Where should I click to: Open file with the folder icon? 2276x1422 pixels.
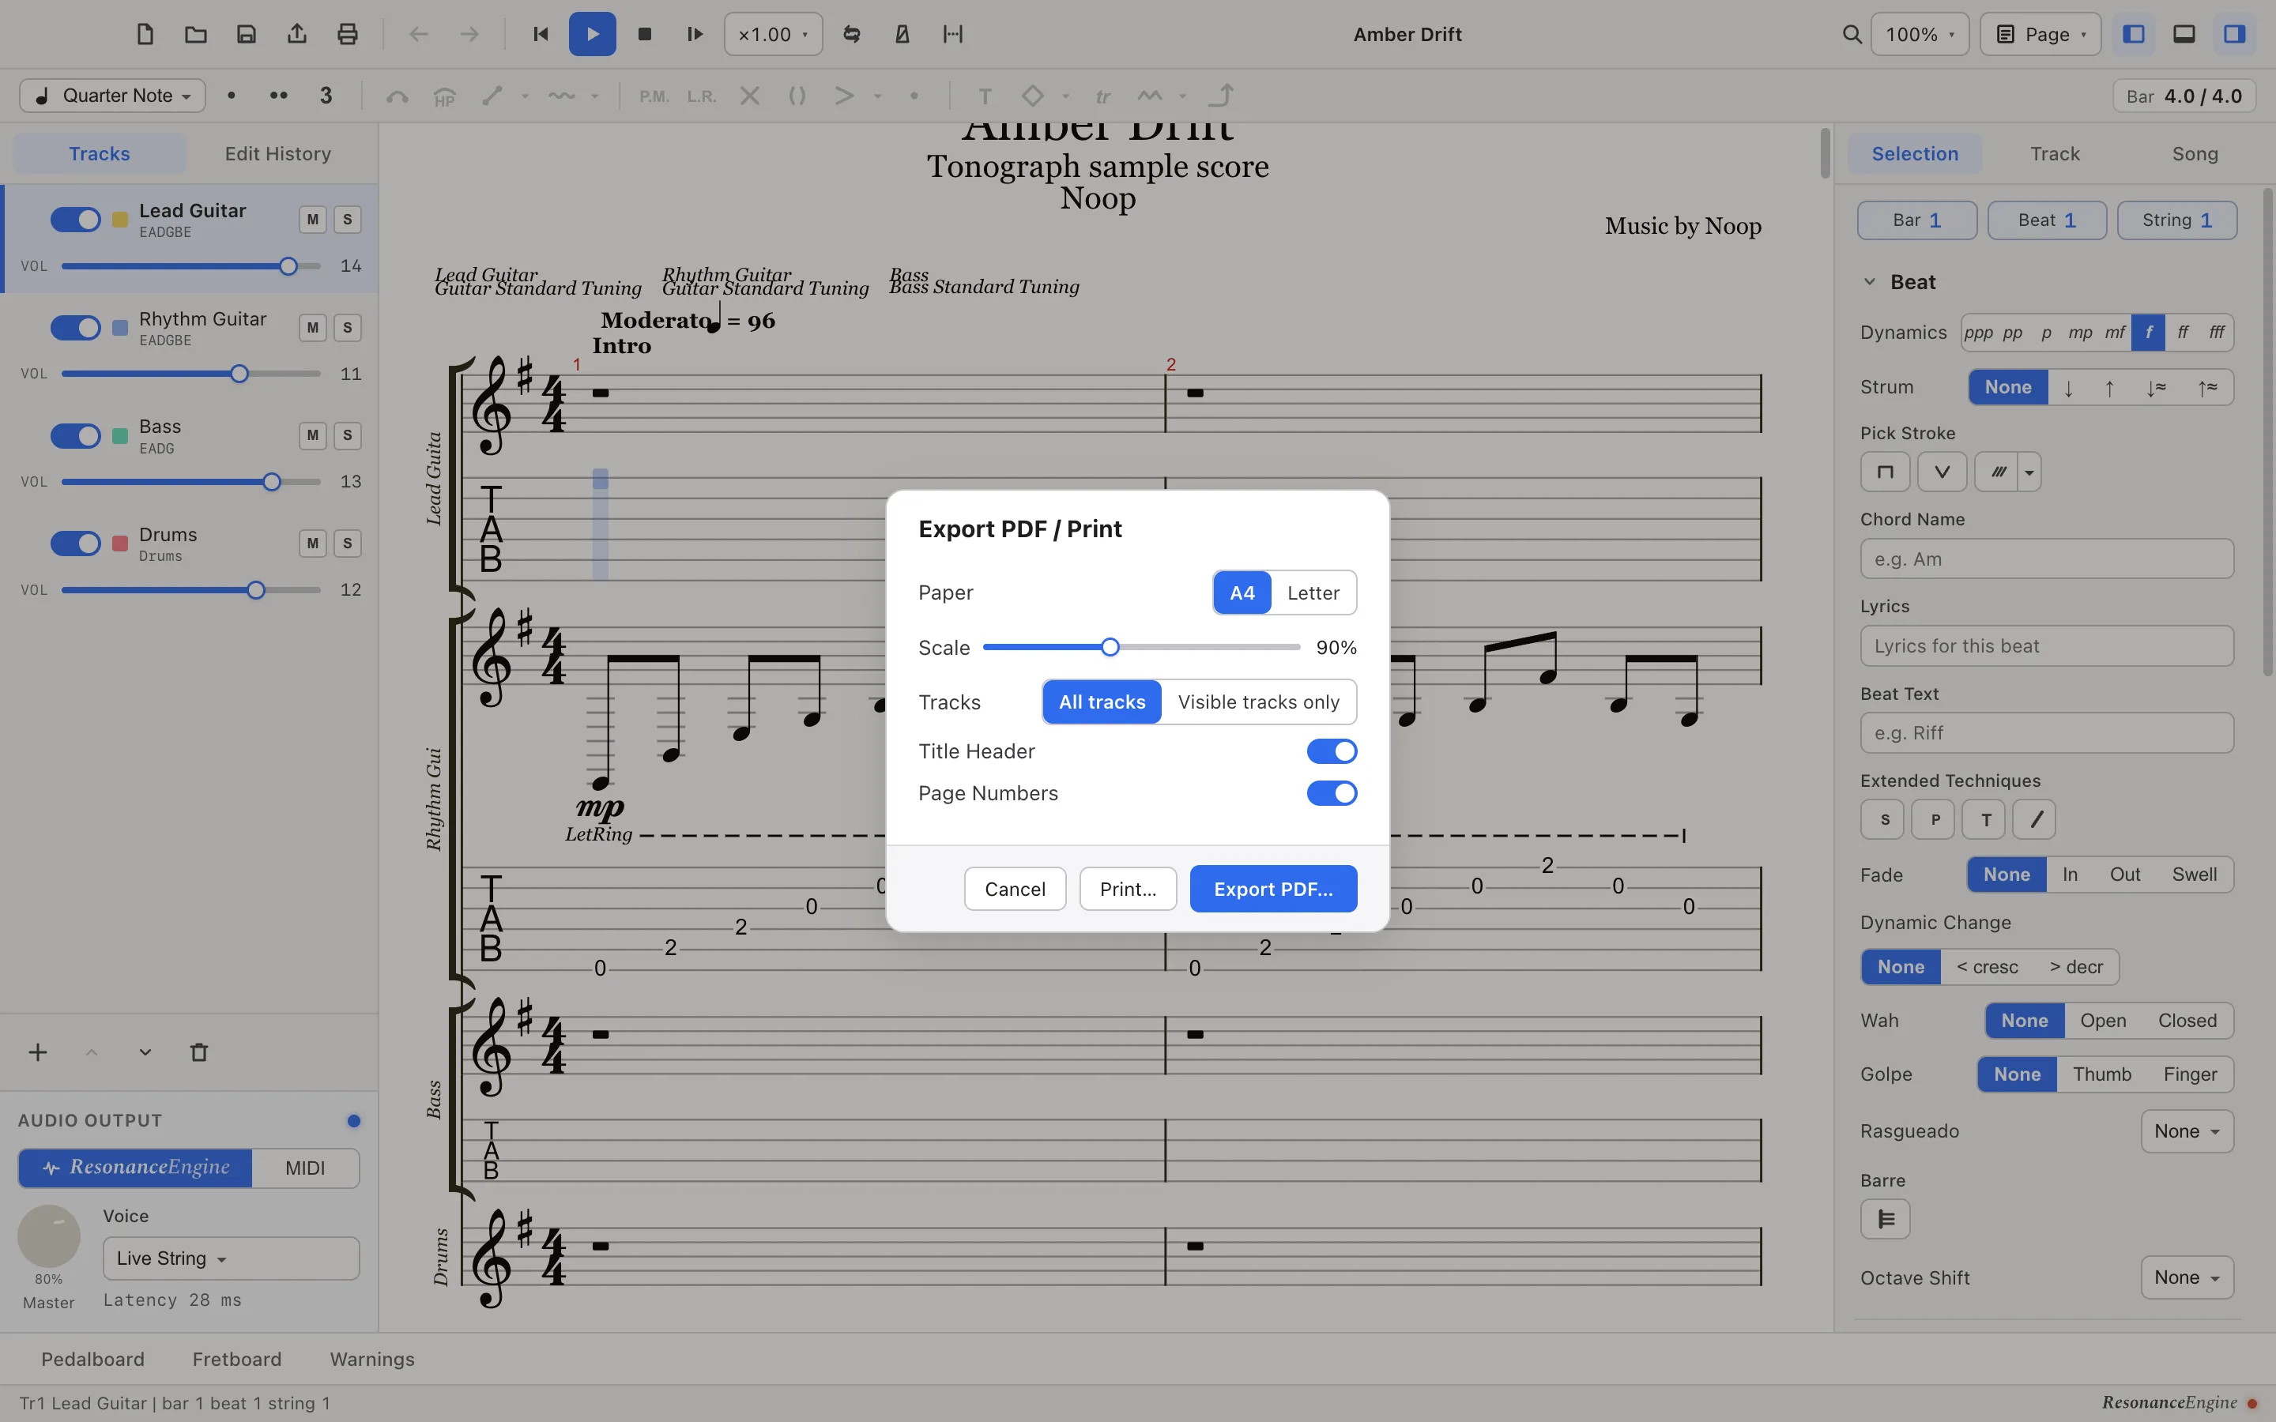point(196,34)
